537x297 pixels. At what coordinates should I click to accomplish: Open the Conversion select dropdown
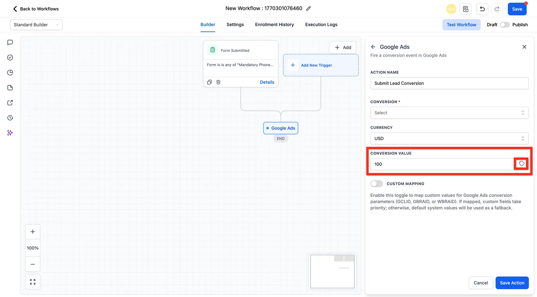[x=449, y=113]
